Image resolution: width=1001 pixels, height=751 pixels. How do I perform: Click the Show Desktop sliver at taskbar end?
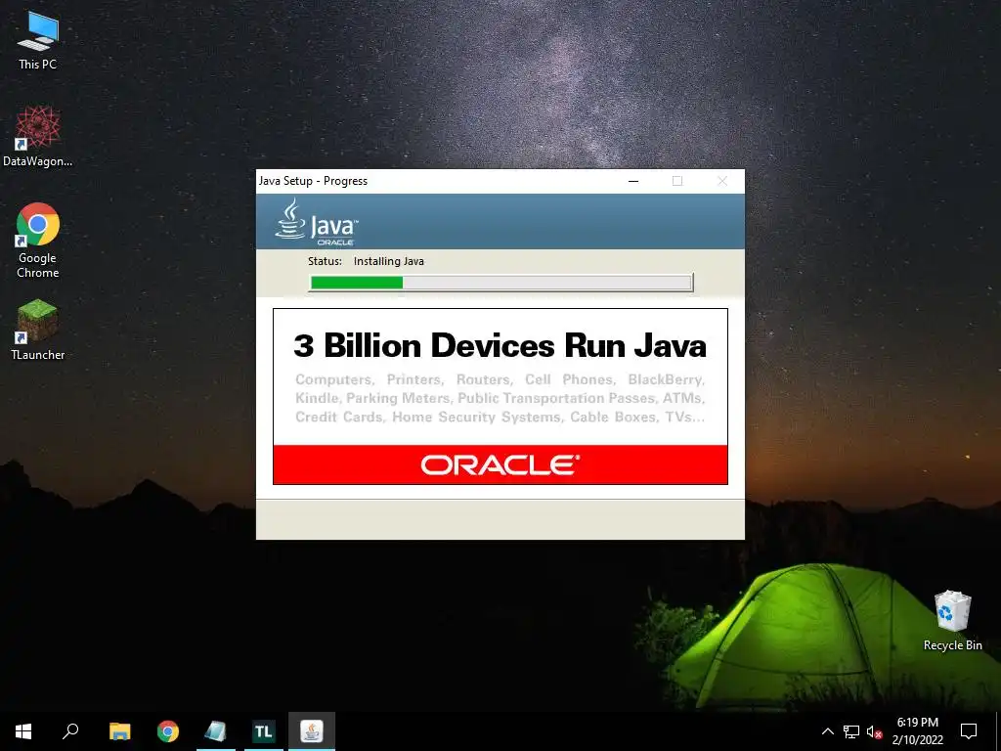998,731
